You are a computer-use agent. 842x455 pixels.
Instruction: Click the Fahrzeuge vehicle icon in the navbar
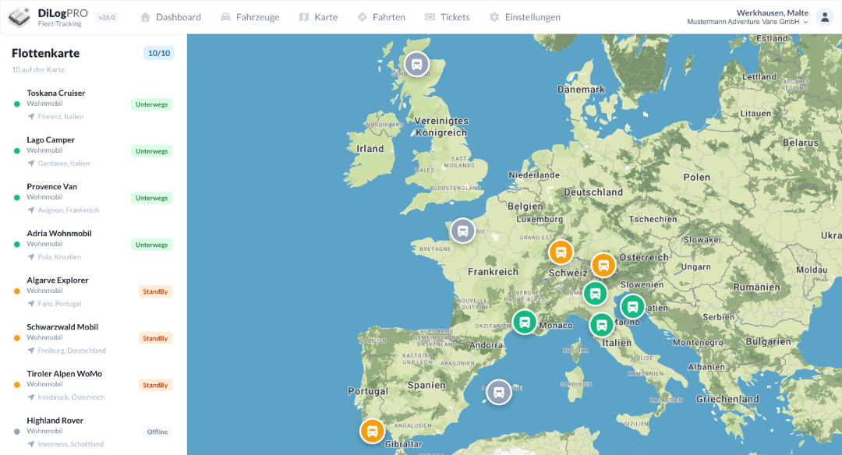(x=225, y=16)
